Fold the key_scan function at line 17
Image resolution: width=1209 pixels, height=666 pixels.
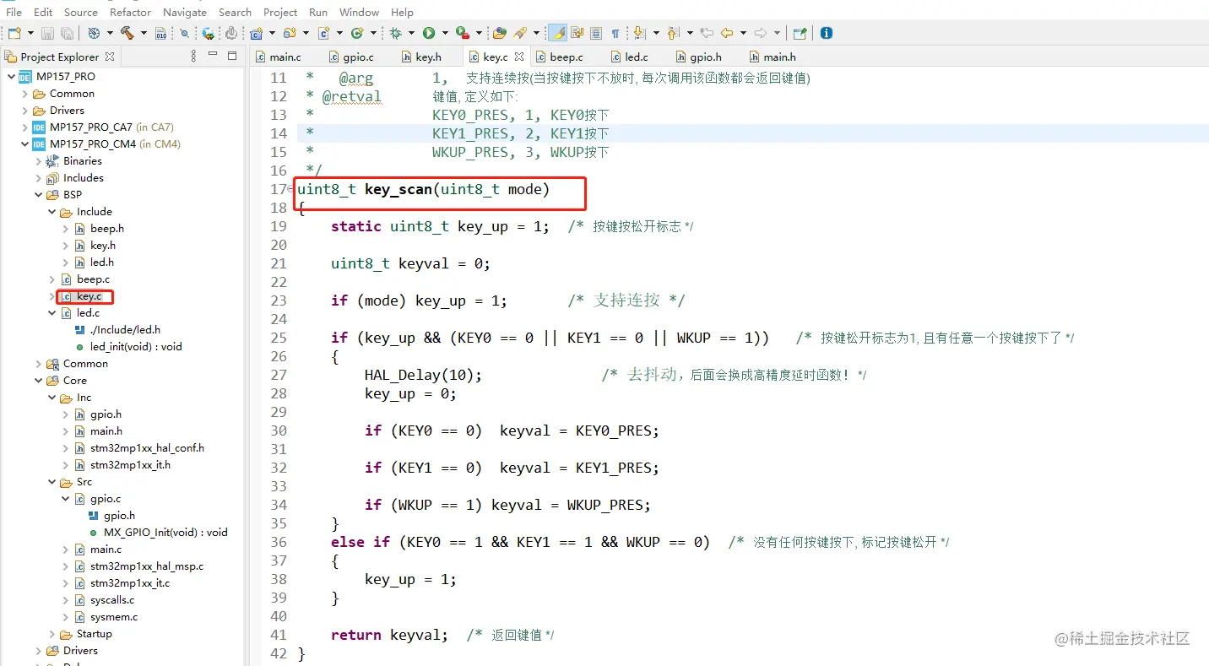292,189
